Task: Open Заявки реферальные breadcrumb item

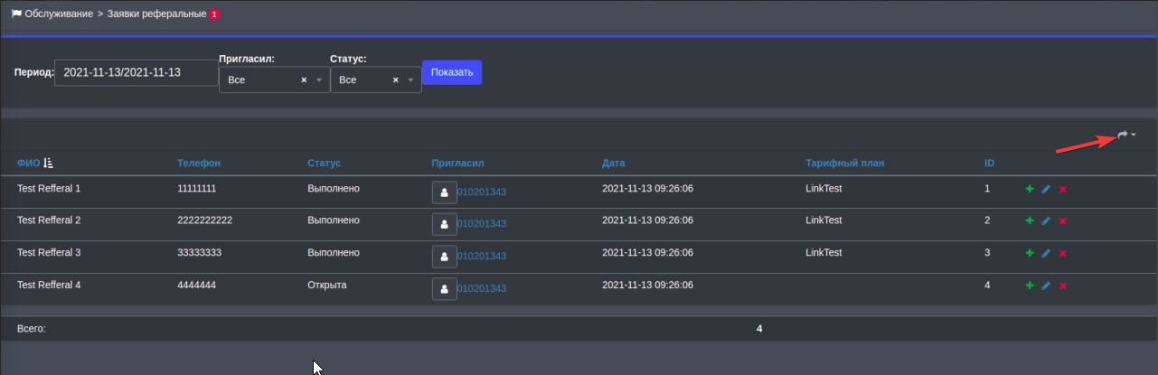Action: click(156, 14)
